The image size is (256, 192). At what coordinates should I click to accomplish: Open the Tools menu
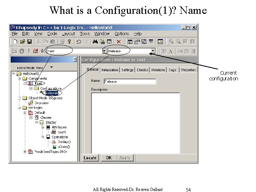(85, 34)
